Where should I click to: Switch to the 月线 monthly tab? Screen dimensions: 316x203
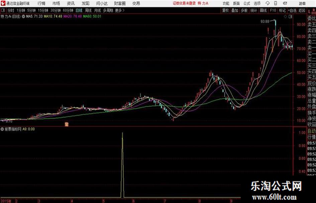(x=98, y=10)
